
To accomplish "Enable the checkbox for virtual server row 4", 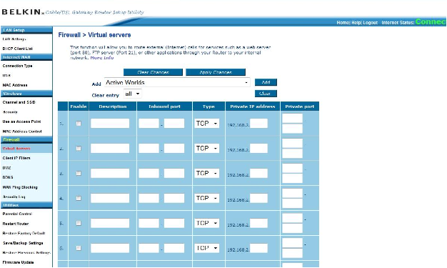I will pyautogui.click(x=79, y=198).
